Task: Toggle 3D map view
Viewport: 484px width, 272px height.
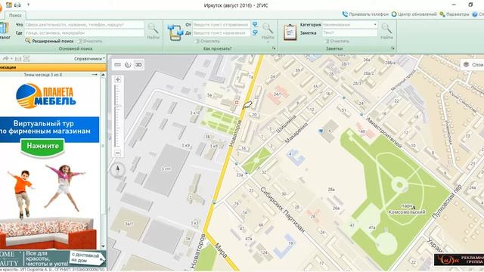Action: [x=138, y=65]
